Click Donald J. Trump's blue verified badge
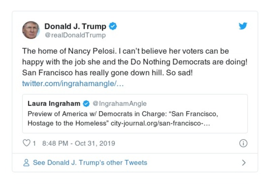 pos(114,26)
